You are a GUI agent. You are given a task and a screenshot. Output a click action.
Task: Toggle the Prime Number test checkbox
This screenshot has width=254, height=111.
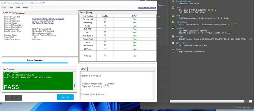(105, 35)
